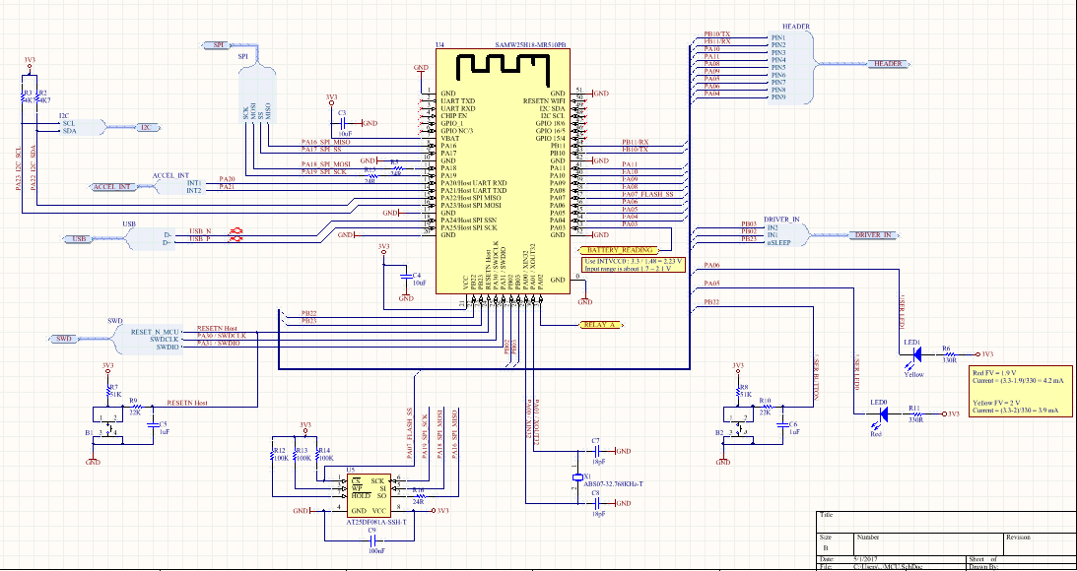Click the INT1 entry in ACCEL_INT

[194, 183]
